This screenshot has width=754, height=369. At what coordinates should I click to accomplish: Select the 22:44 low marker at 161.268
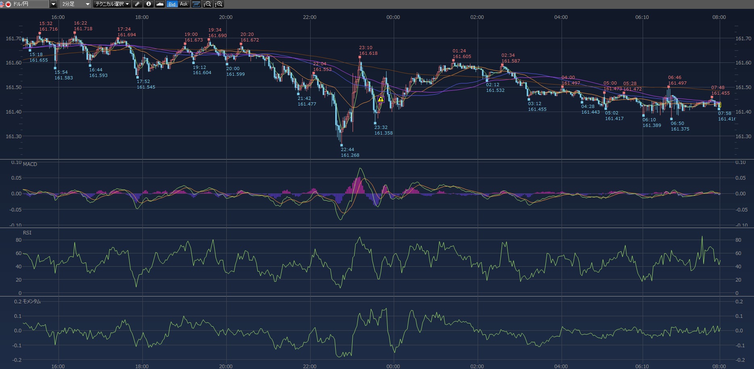click(342, 145)
